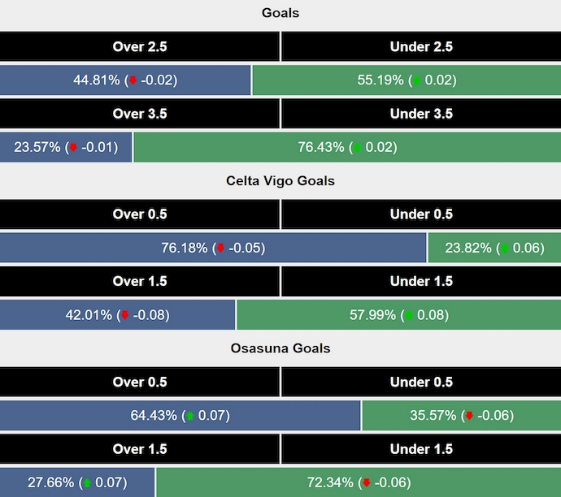Click the red down arrow beside 72.34%
Viewport: 561px width, 497px height.
367,482
